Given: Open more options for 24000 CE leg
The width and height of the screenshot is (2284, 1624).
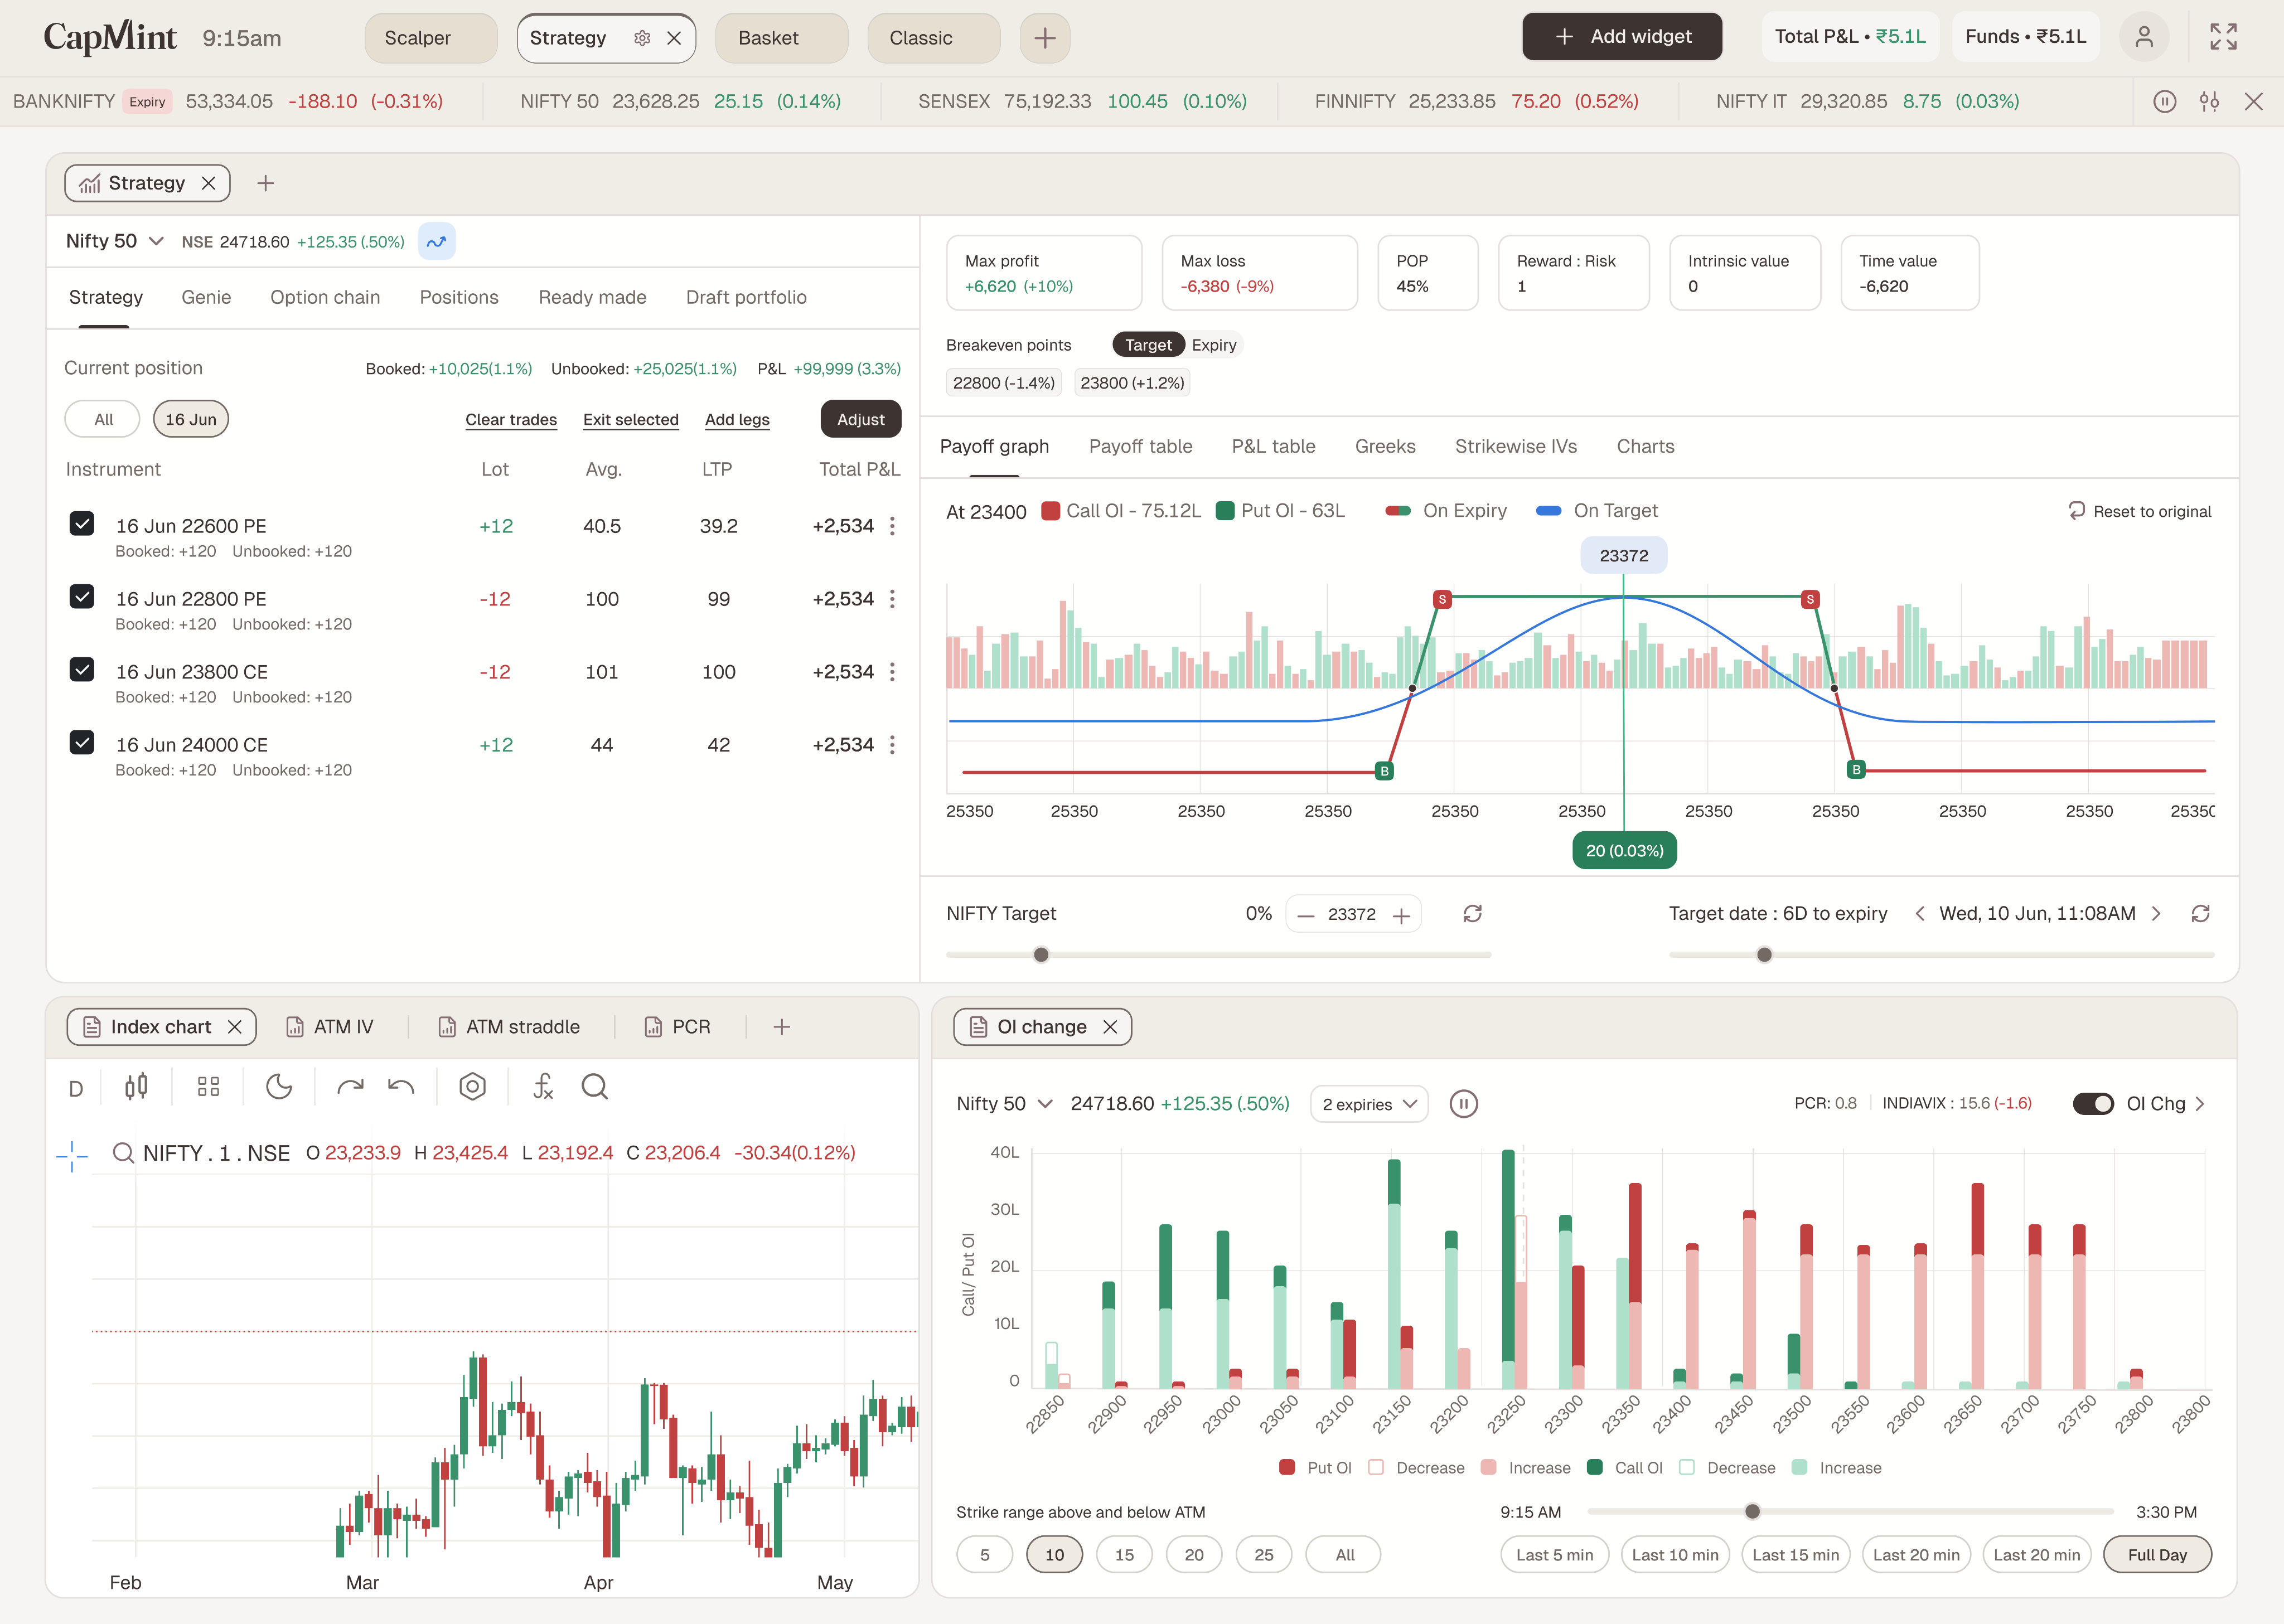Looking at the screenshot, I should [x=892, y=745].
